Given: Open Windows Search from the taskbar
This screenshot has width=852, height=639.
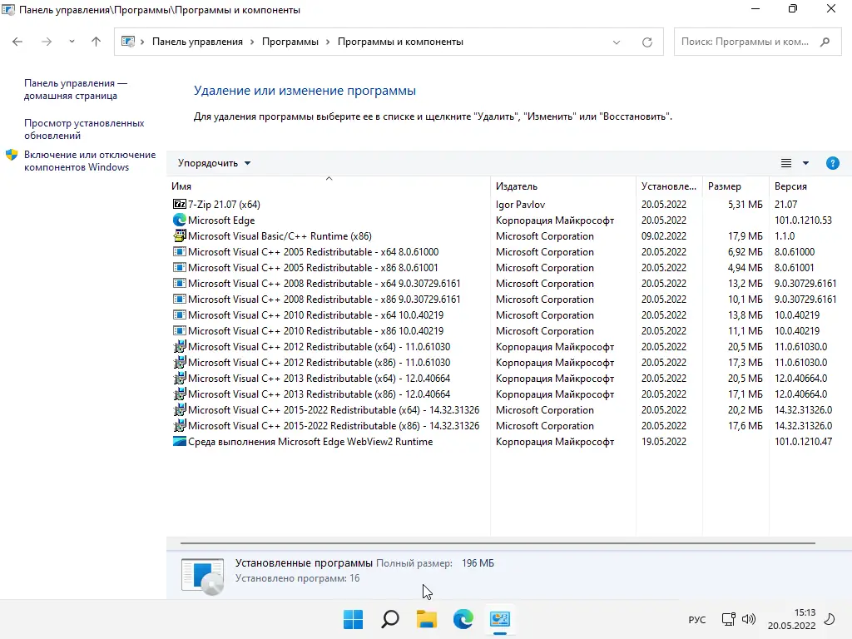Looking at the screenshot, I should (389, 619).
